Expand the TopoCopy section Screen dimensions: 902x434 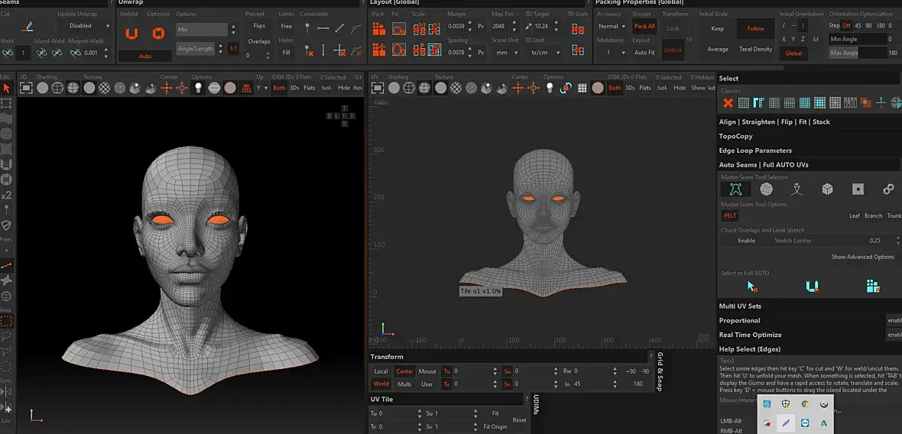[x=736, y=136]
